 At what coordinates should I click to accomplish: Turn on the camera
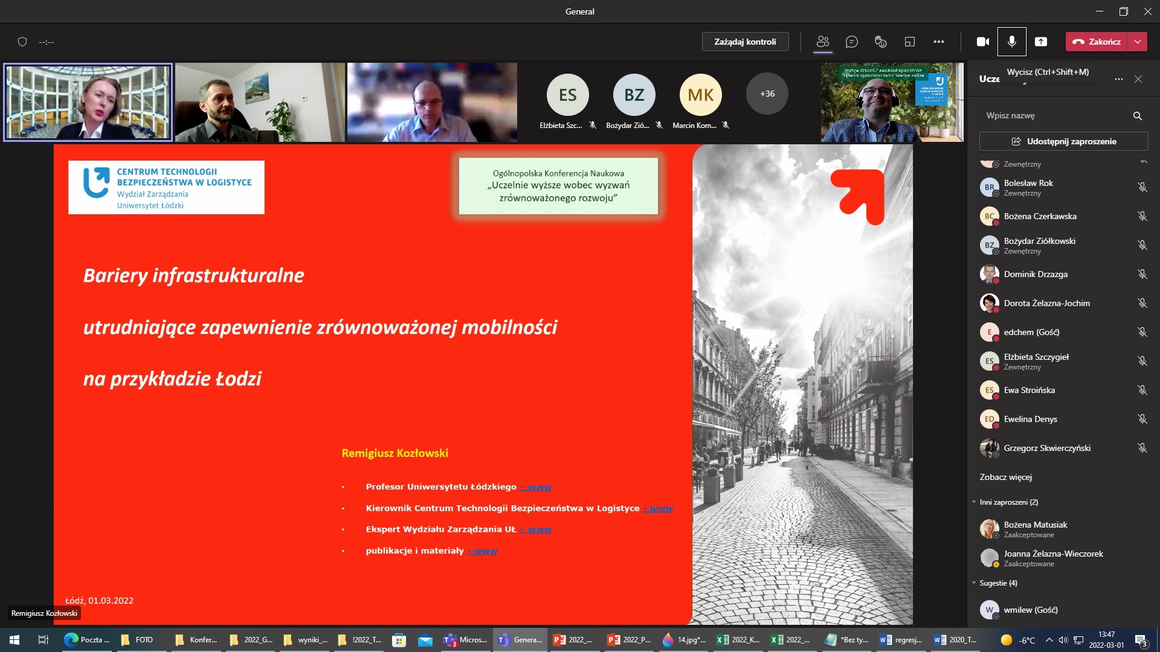coord(983,41)
